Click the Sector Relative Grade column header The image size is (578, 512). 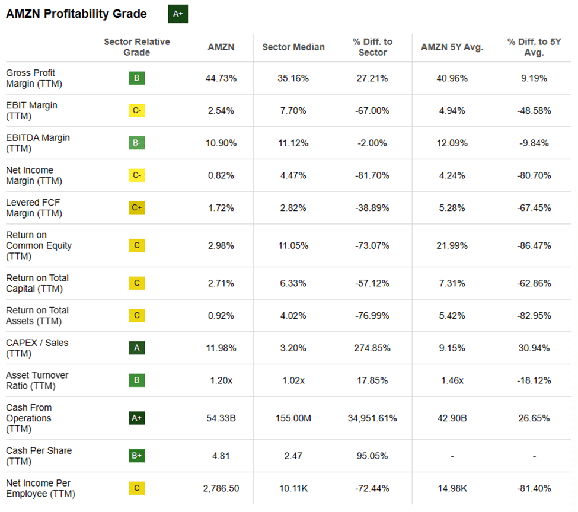[x=137, y=47]
